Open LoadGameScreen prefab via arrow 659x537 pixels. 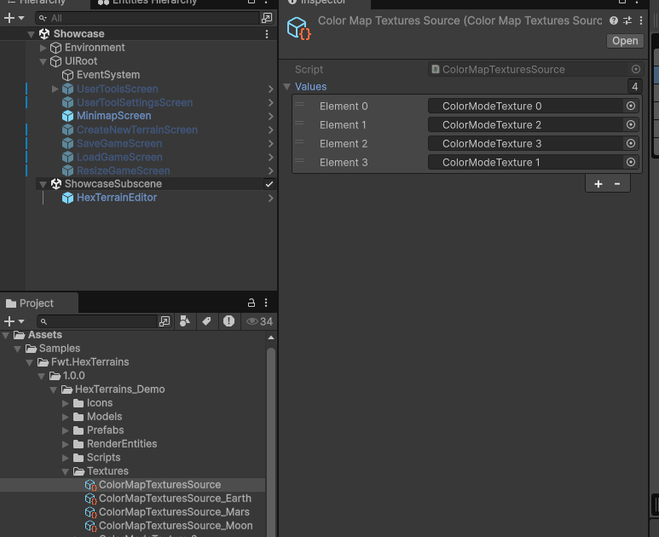(270, 157)
